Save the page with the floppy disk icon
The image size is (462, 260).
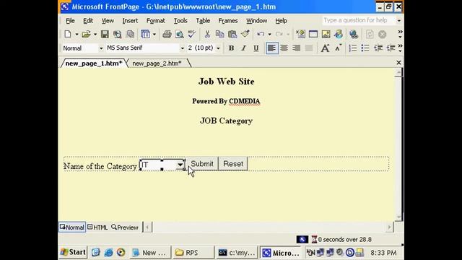pyautogui.click(x=105, y=34)
